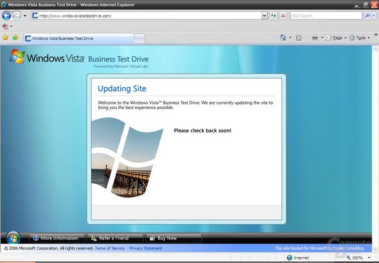Image resolution: width=379 pixels, height=263 pixels.
Task: Open Terms of Service link
Action: tap(110, 248)
